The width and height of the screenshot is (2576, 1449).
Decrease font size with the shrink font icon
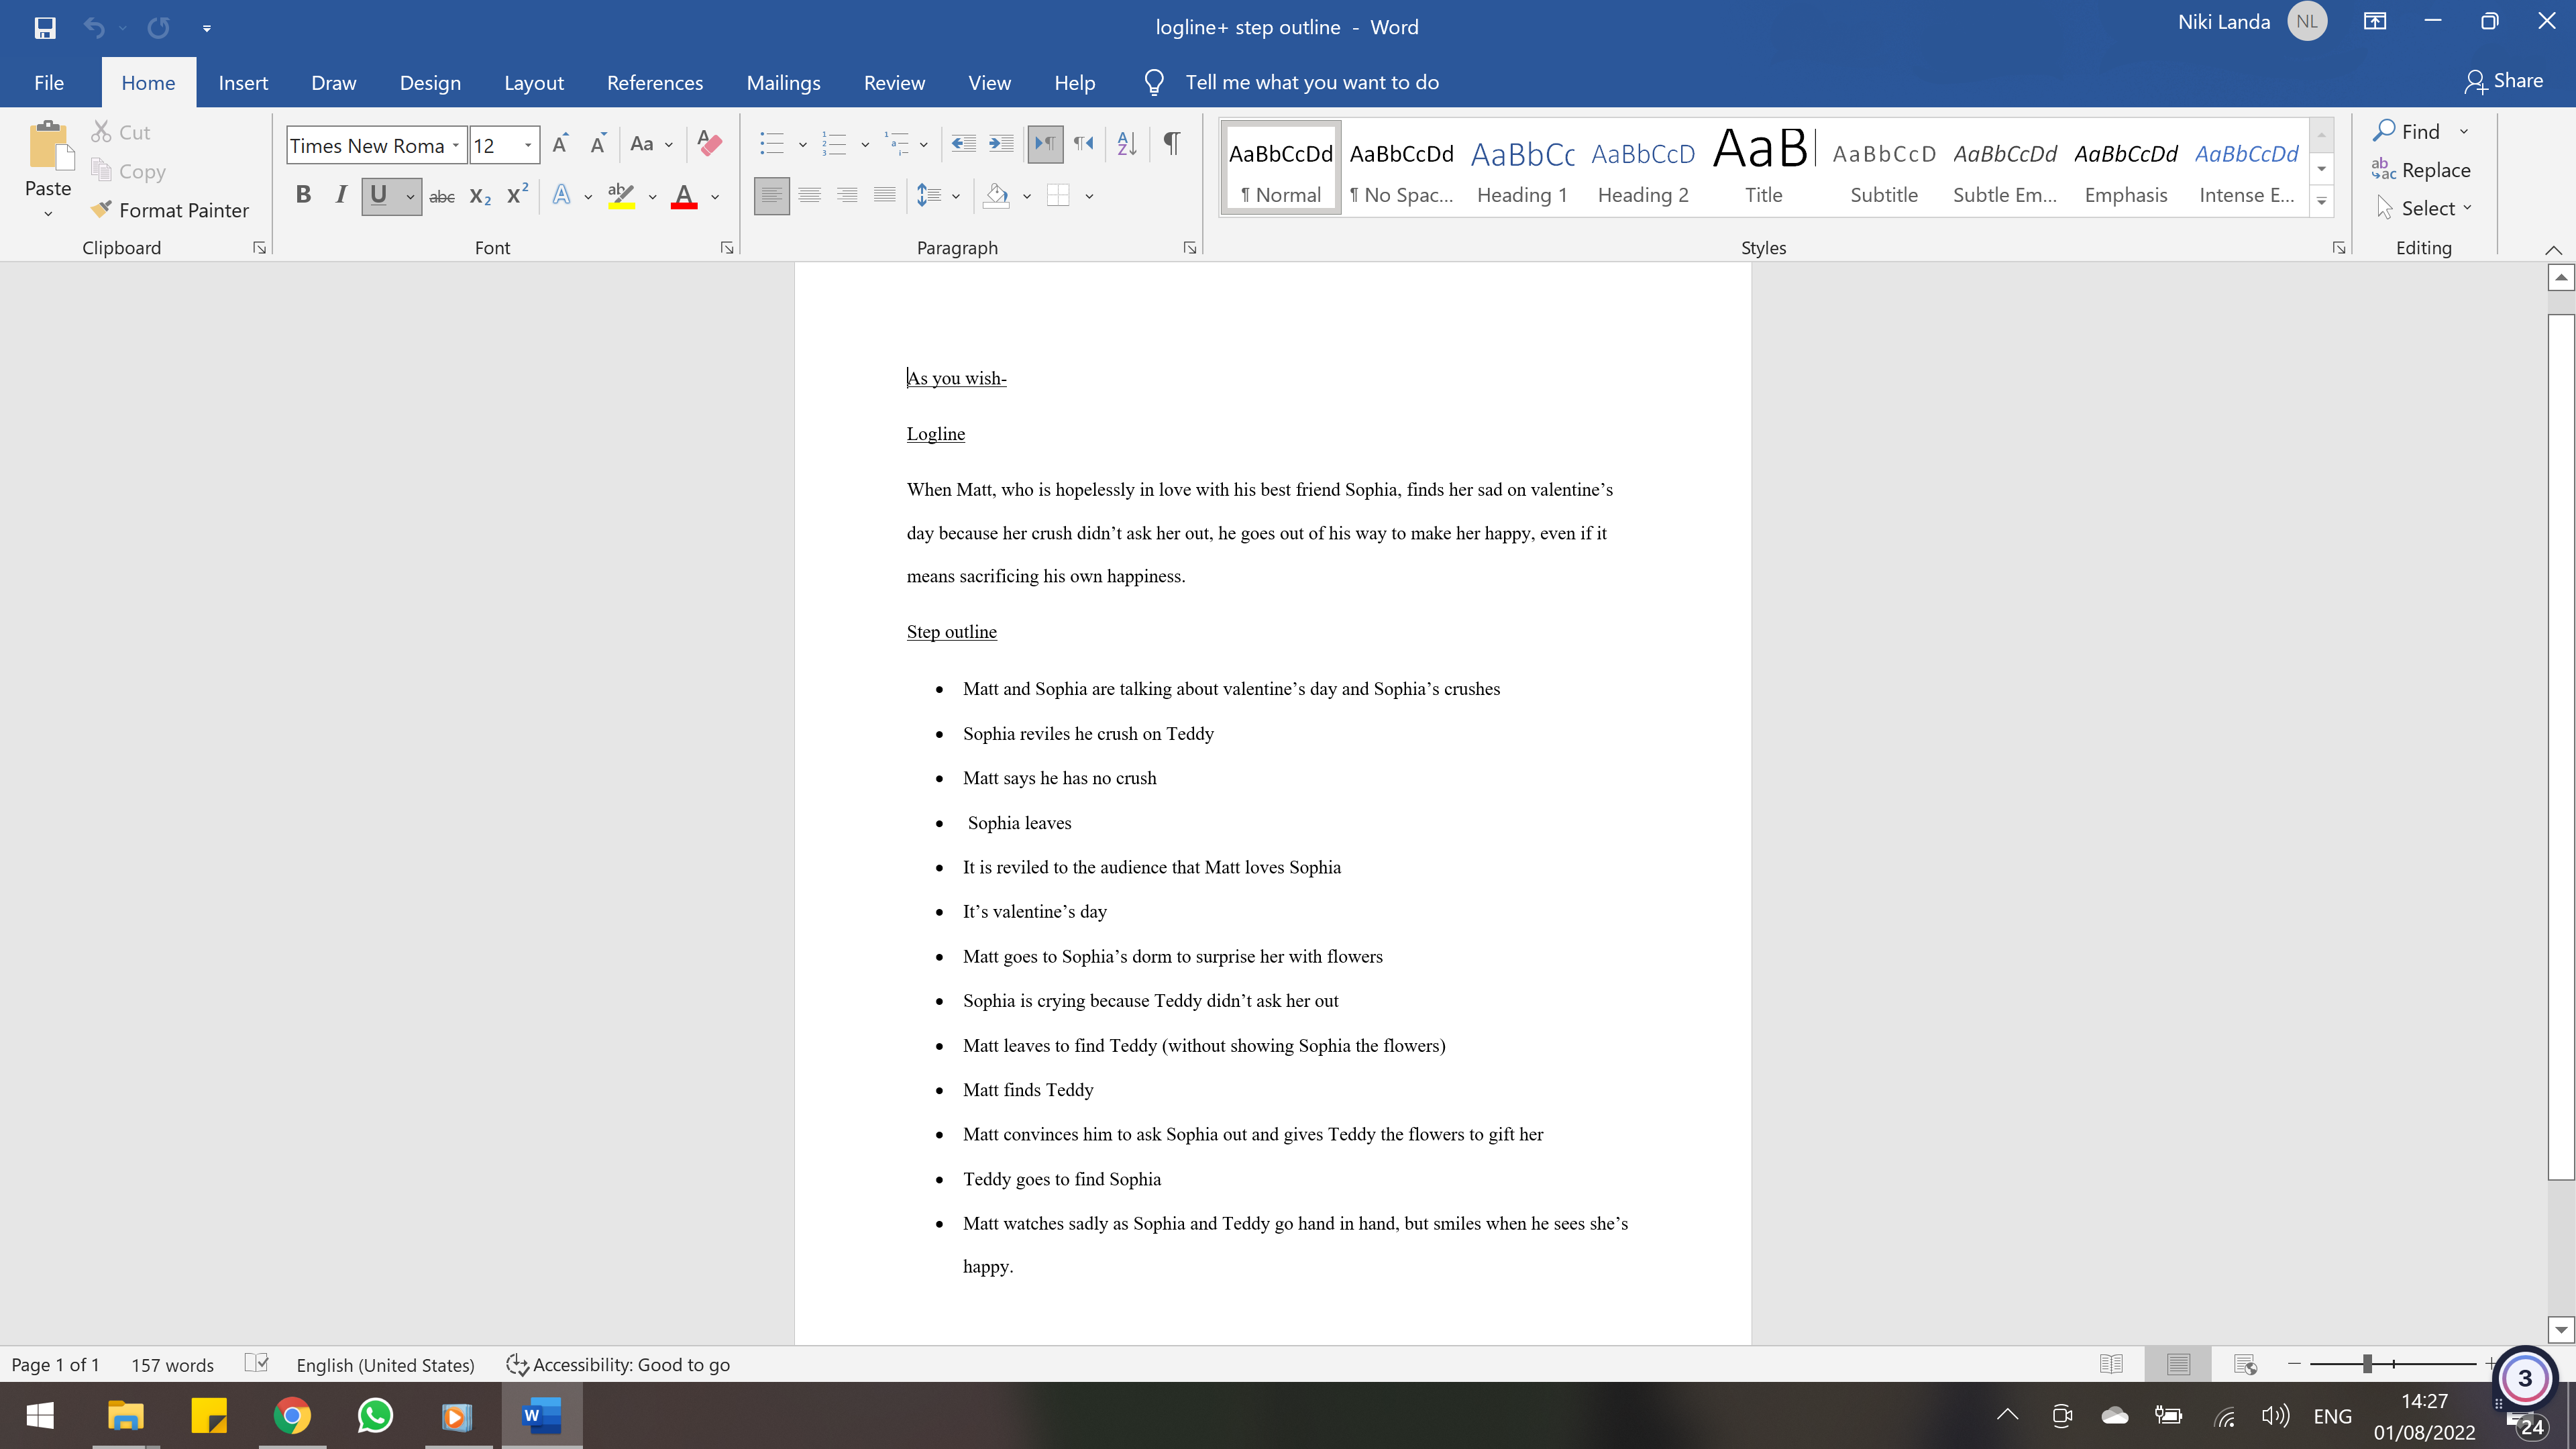[598, 144]
